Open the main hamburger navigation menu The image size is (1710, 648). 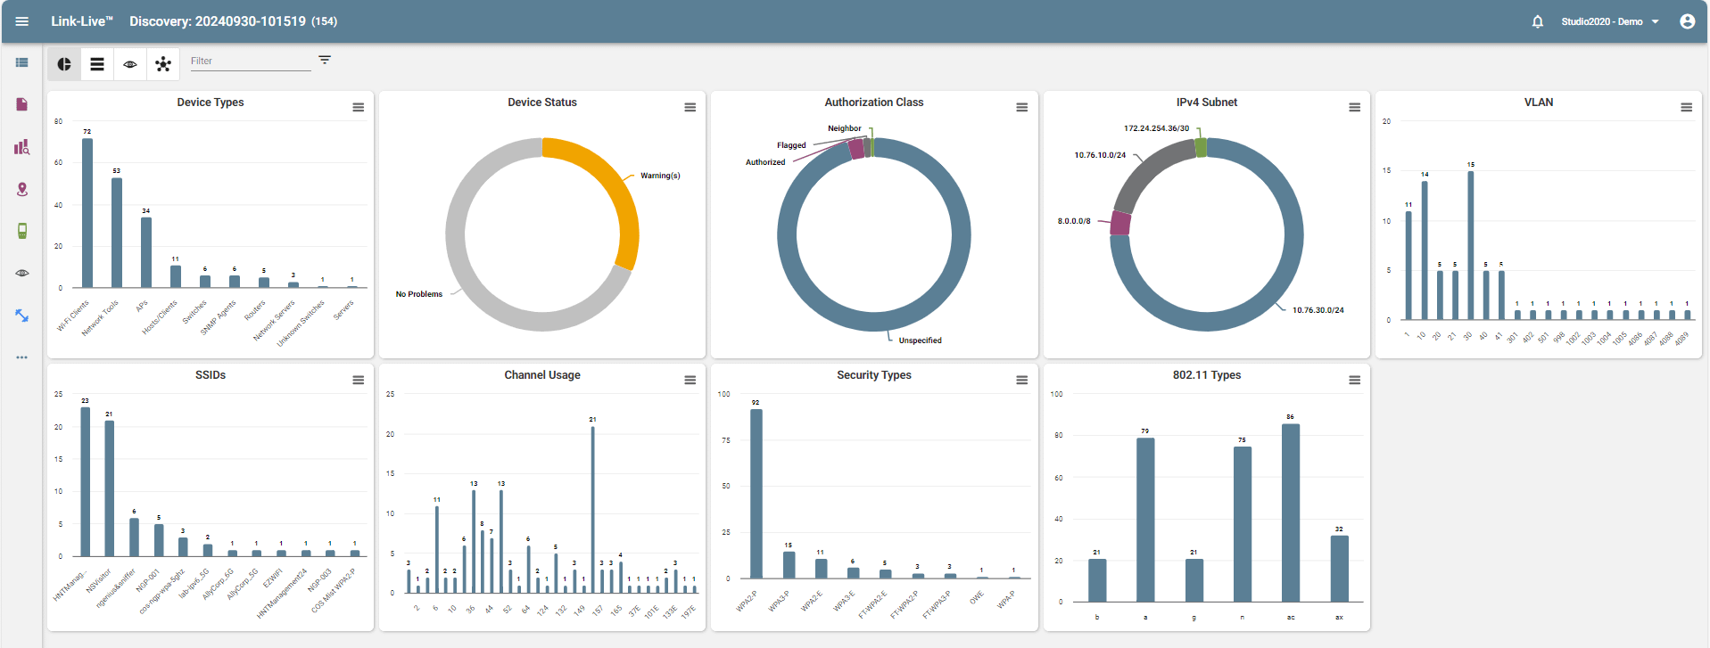pos(21,21)
